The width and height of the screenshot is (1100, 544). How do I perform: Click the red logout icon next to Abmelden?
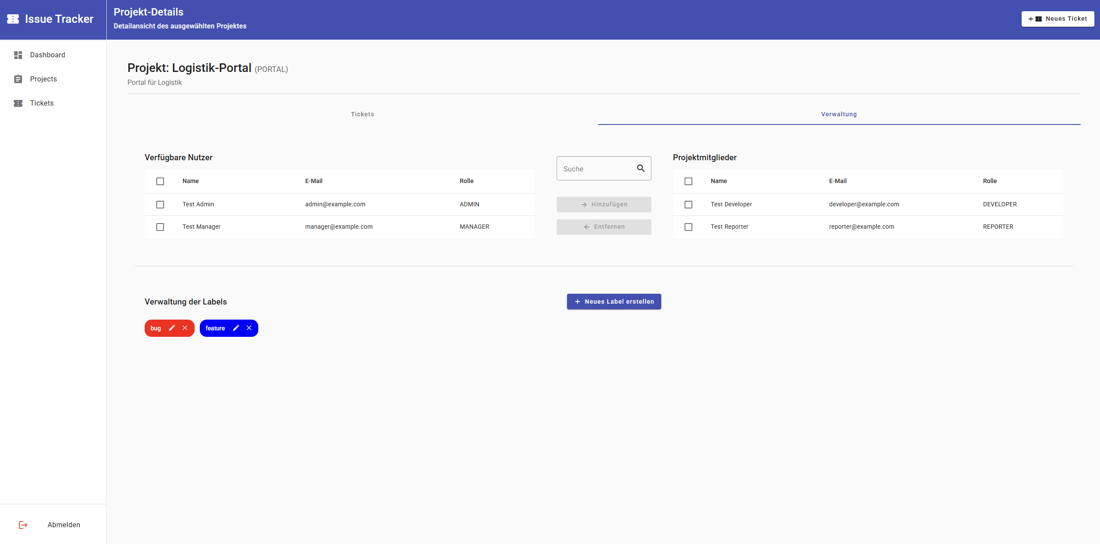[23, 525]
